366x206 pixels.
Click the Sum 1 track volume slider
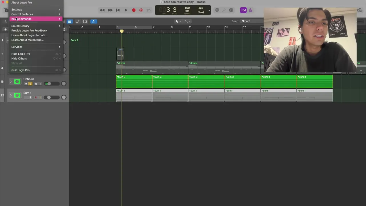(x=51, y=98)
